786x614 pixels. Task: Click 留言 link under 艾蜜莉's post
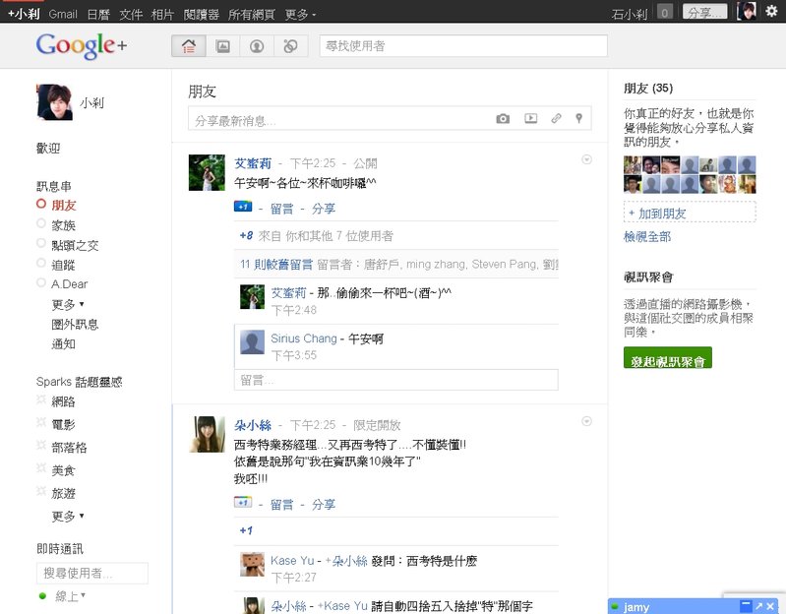pos(281,209)
